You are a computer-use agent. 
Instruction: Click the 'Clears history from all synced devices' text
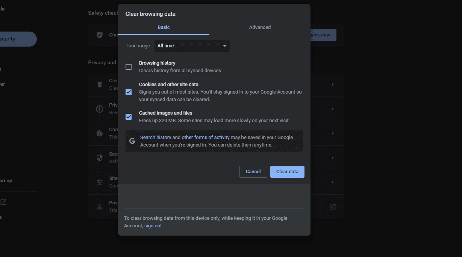click(x=180, y=71)
